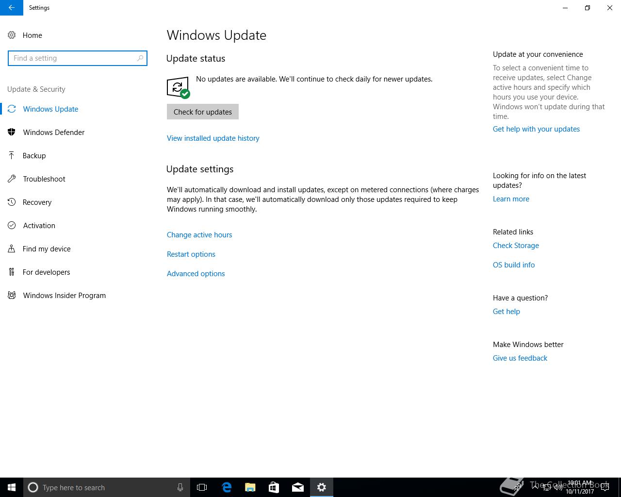Image resolution: width=621 pixels, height=497 pixels.
Task: Focus the Find a setting search box
Action: pyautogui.click(x=78, y=58)
